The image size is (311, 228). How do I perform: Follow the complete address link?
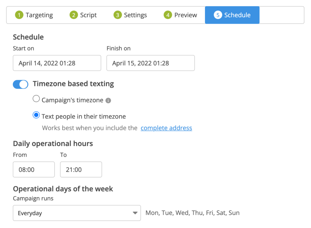pos(166,128)
